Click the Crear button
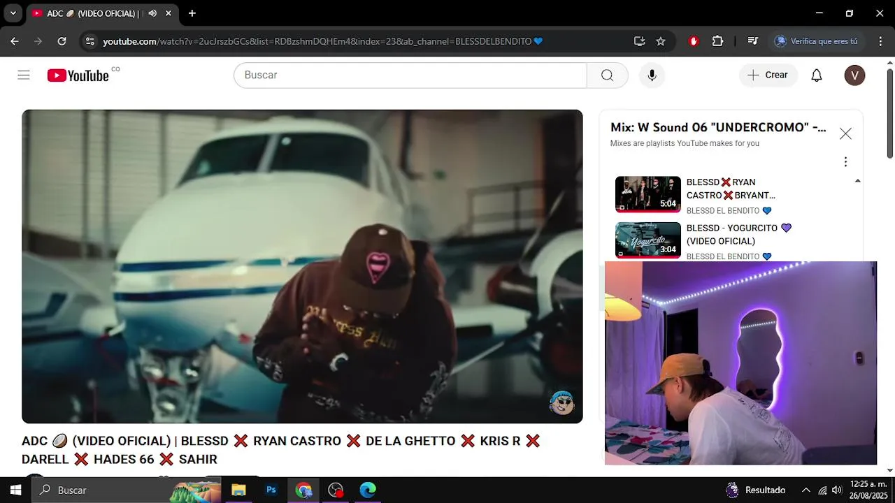Screen dimensions: 895x503 pyautogui.click(x=768, y=75)
